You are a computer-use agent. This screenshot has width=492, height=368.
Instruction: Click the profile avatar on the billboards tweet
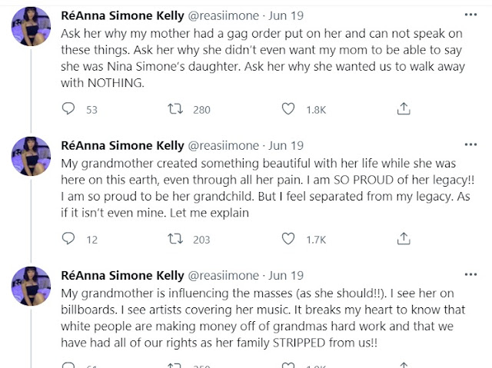32,293
